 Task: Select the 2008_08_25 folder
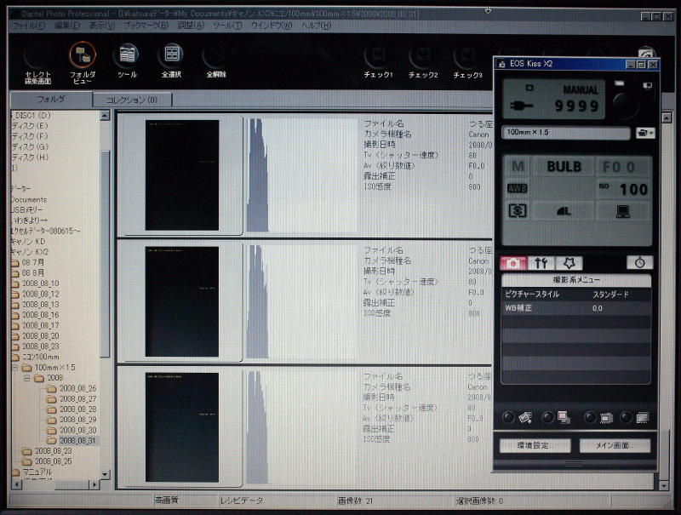pyautogui.click(x=53, y=461)
